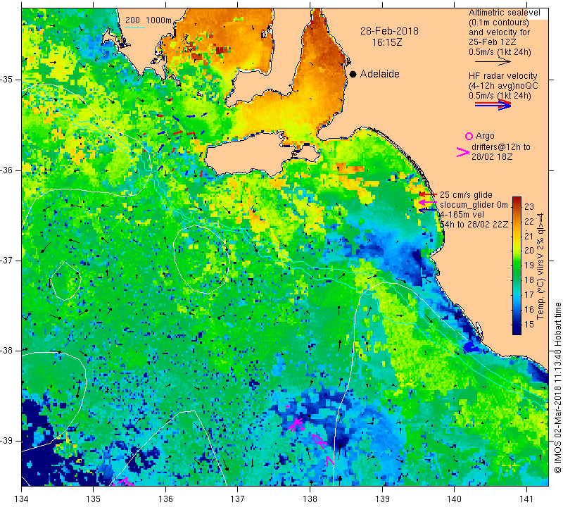Click the '23' colour bar tick label
Screen dimensions: 563x507
pos(529,206)
